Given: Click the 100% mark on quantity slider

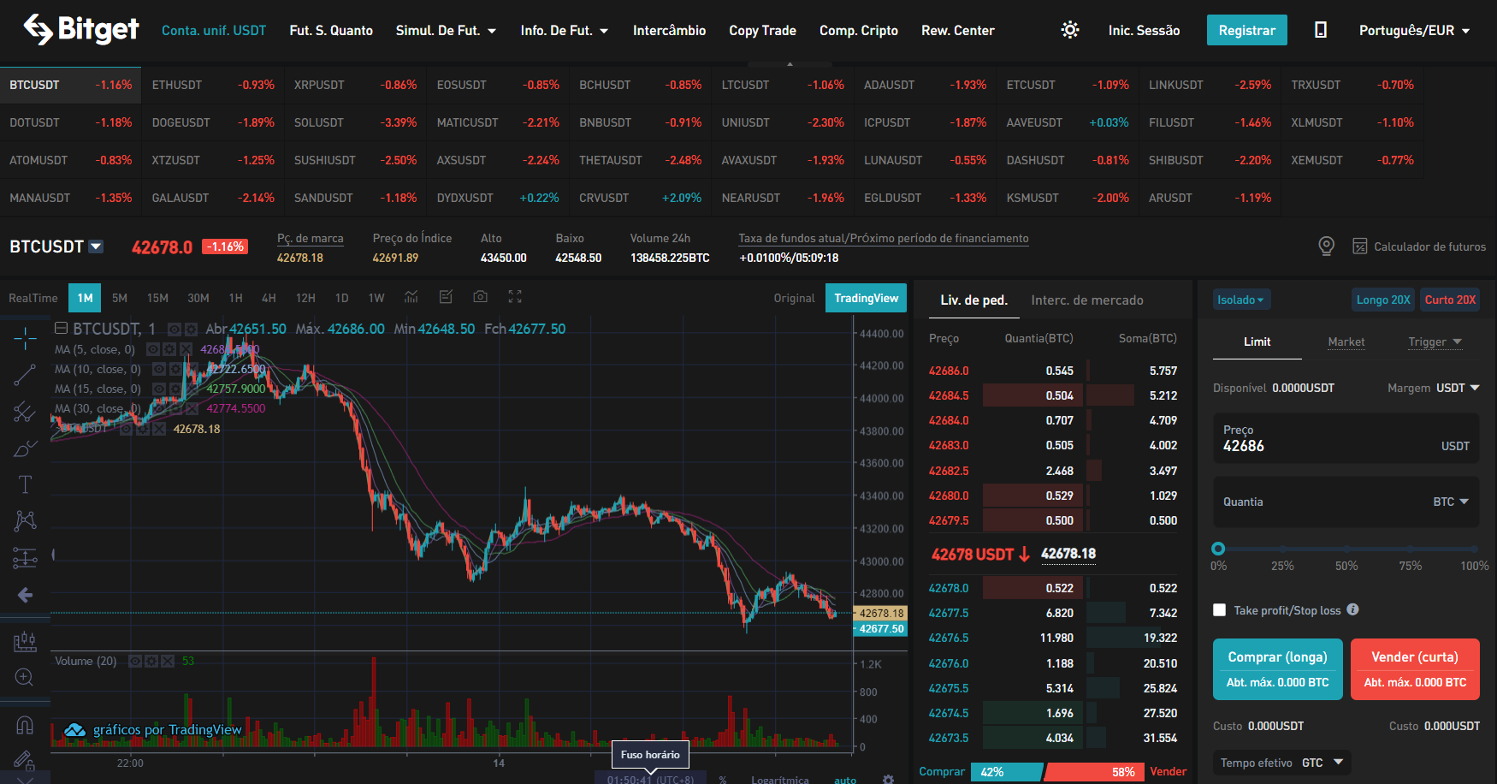Looking at the screenshot, I should (1474, 549).
